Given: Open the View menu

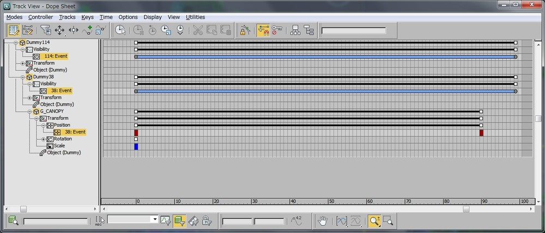Looking at the screenshot, I should 174,17.
